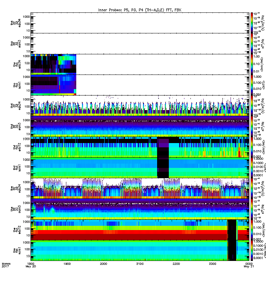The width and height of the screenshot is (266, 284).
Task: Click the the fff 32 edc34 spectrogram
Action: click(140, 189)
